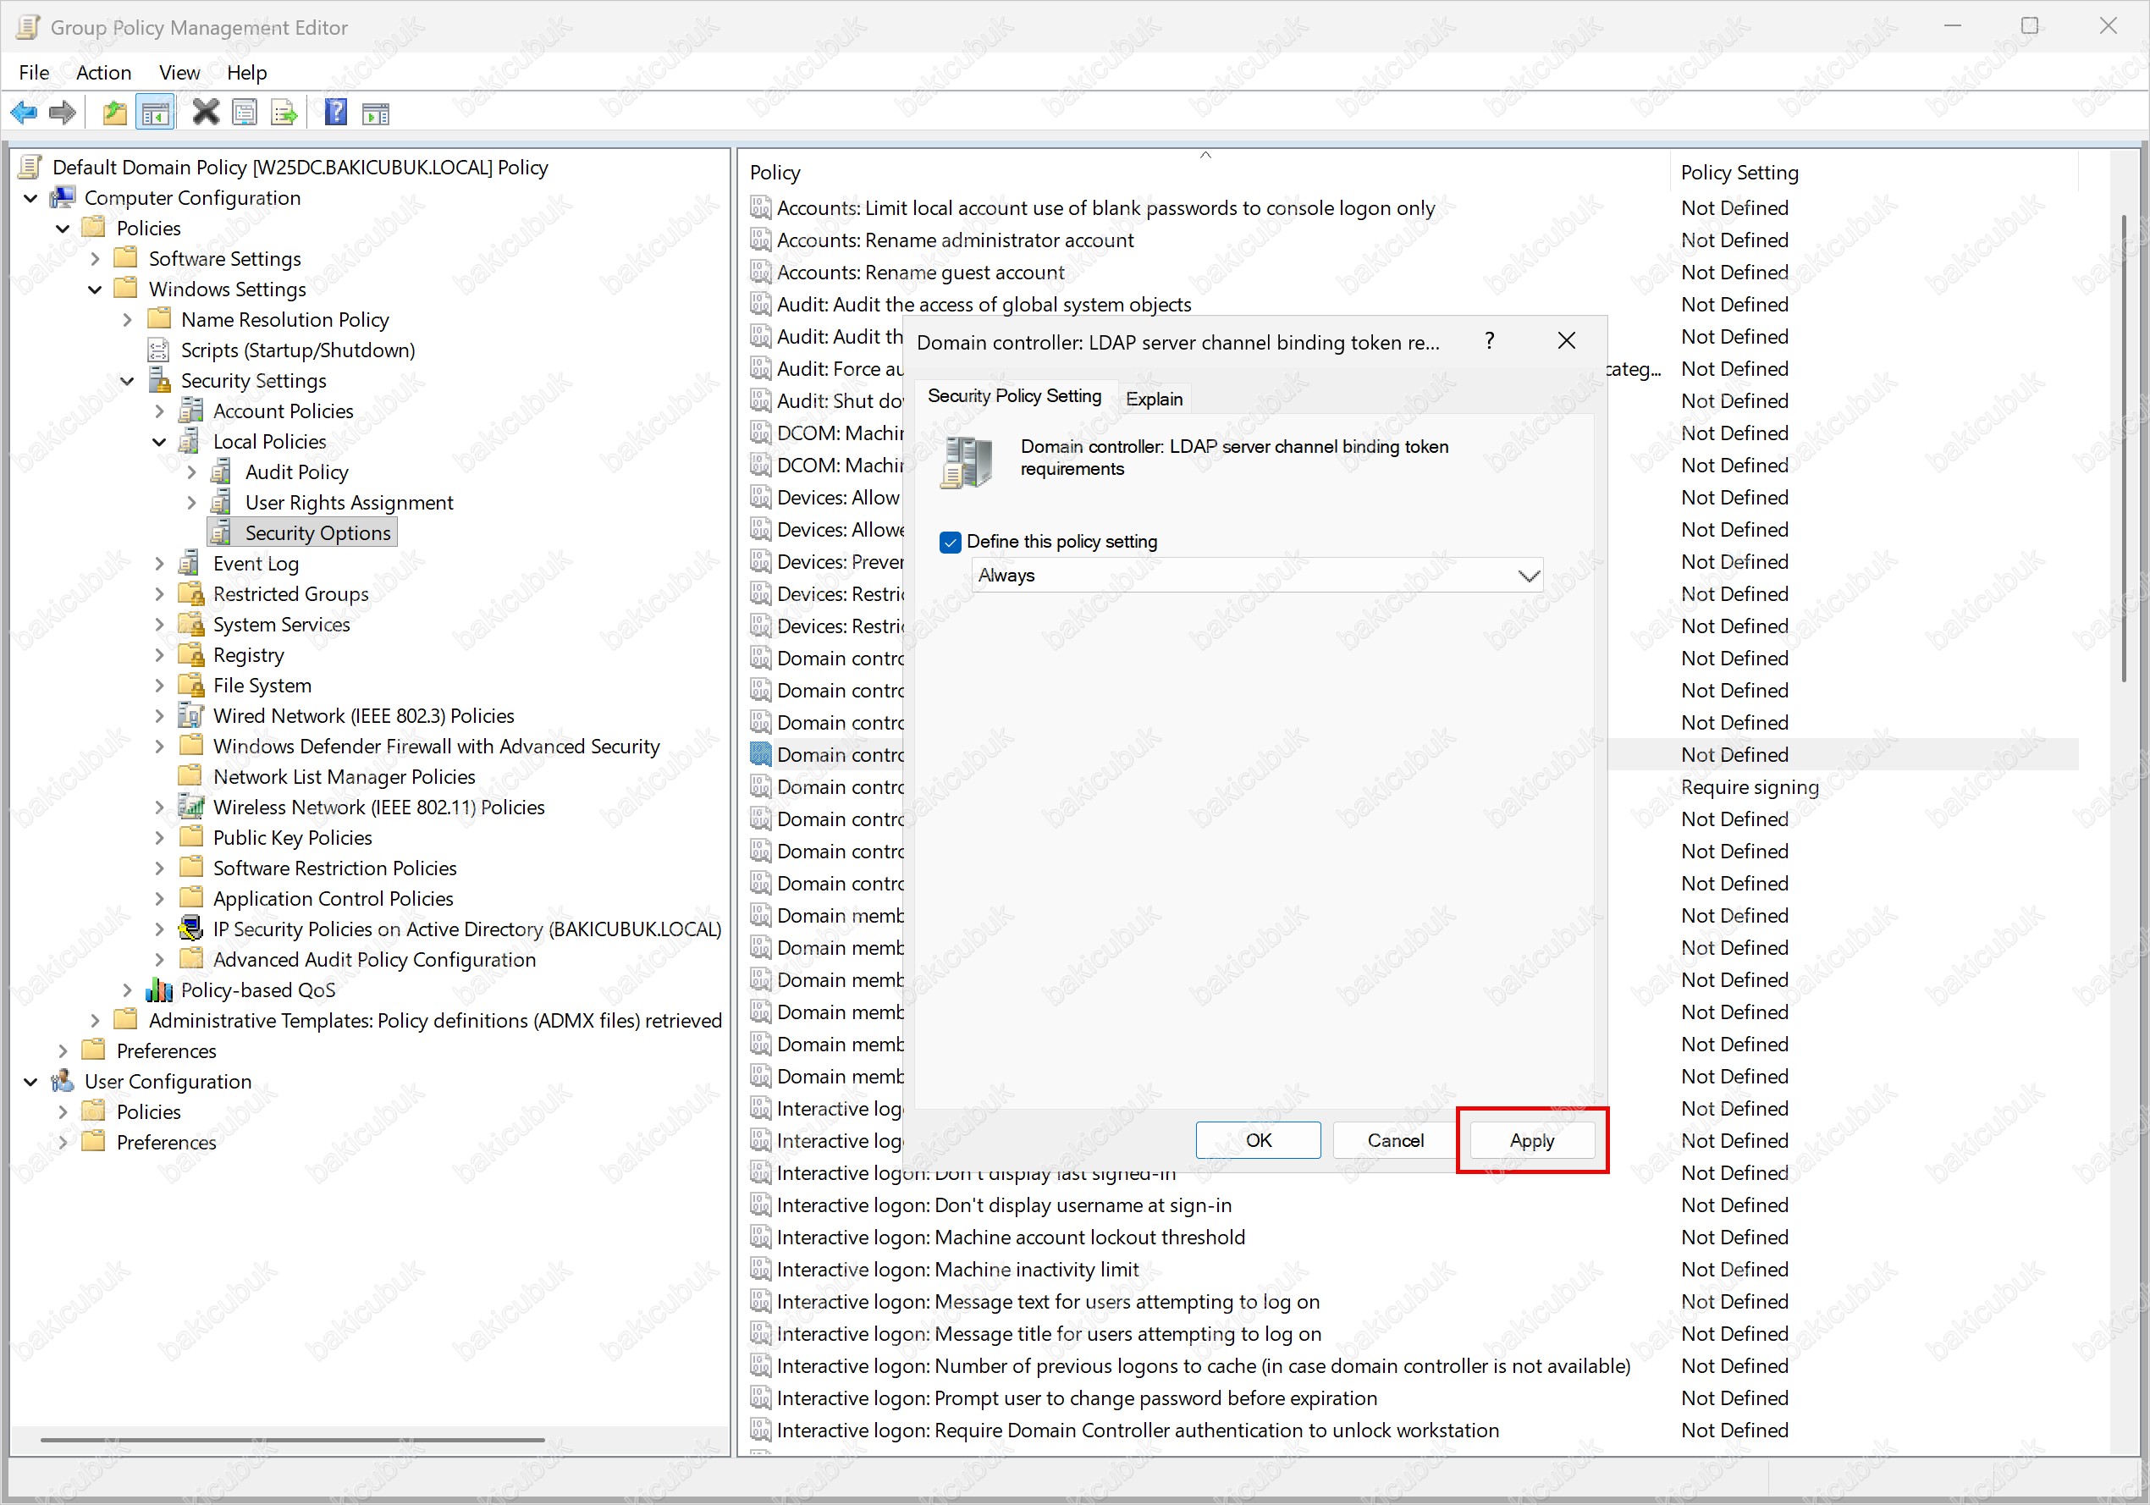Click the dialog's server policy icon

[x=967, y=463]
